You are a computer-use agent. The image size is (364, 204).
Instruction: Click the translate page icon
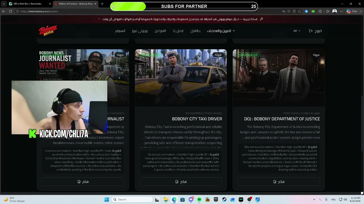(x=284, y=11)
